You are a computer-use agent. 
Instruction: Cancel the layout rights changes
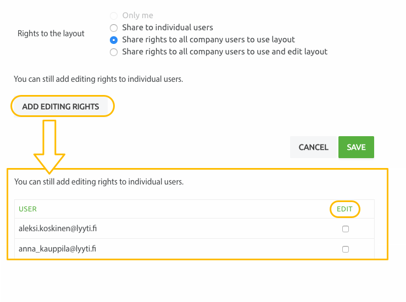point(313,147)
